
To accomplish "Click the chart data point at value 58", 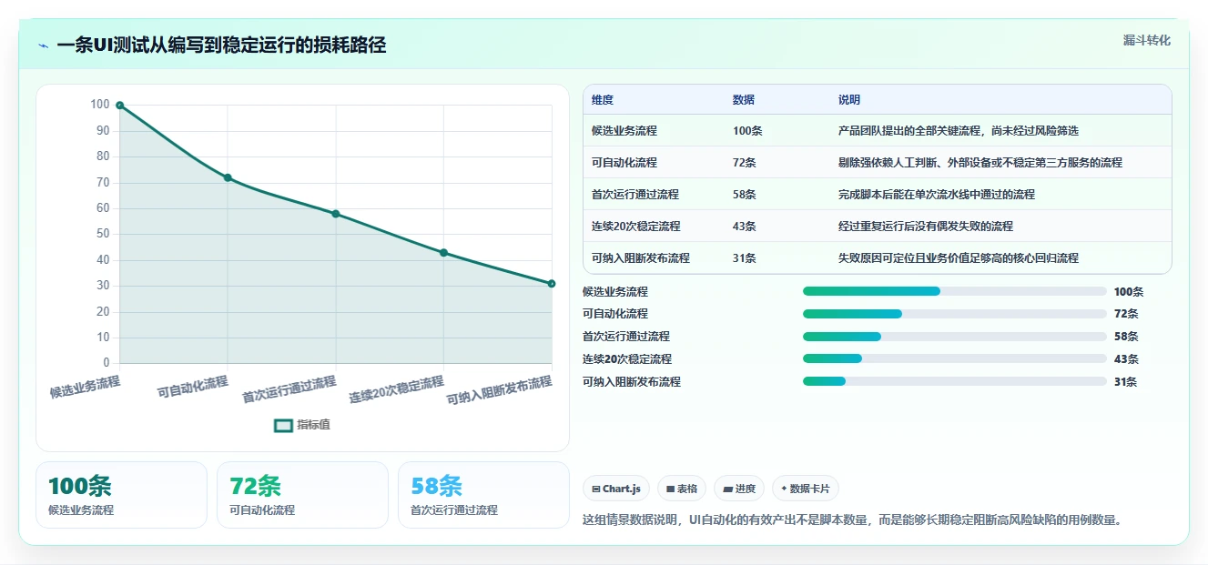I will (336, 214).
